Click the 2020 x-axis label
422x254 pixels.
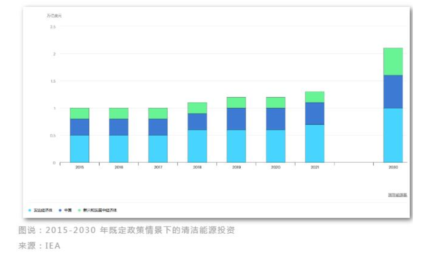pyautogui.click(x=275, y=168)
